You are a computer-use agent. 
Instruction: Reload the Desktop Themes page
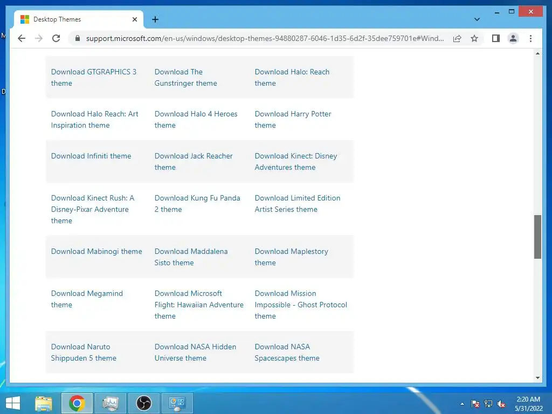click(56, 38)
